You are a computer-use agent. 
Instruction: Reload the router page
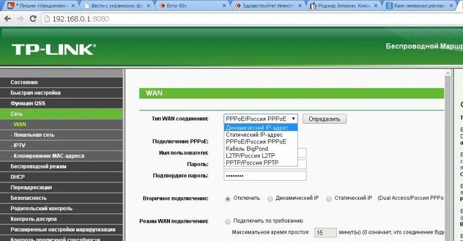pyautogui.click(x=33, y=19)
